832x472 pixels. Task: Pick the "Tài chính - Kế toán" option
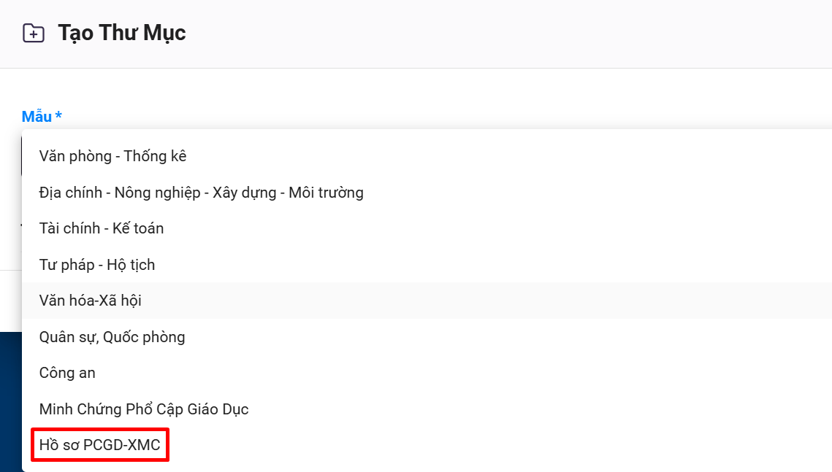click(x=102, y=228)
